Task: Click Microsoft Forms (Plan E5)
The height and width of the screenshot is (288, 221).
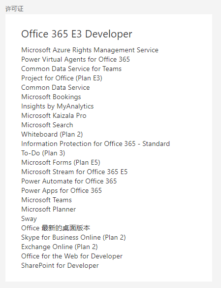Action: (61, 162)
